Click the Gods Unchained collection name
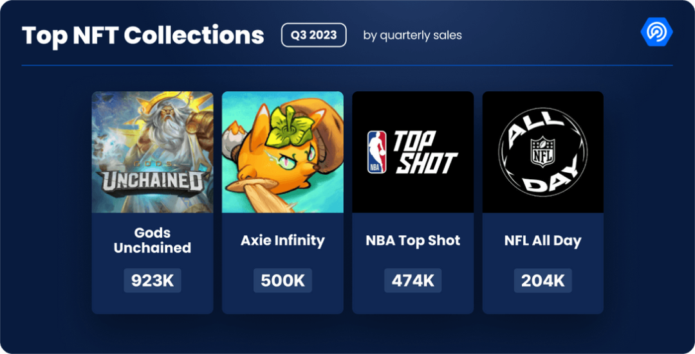The image size is (695, 354). [153, 240]
